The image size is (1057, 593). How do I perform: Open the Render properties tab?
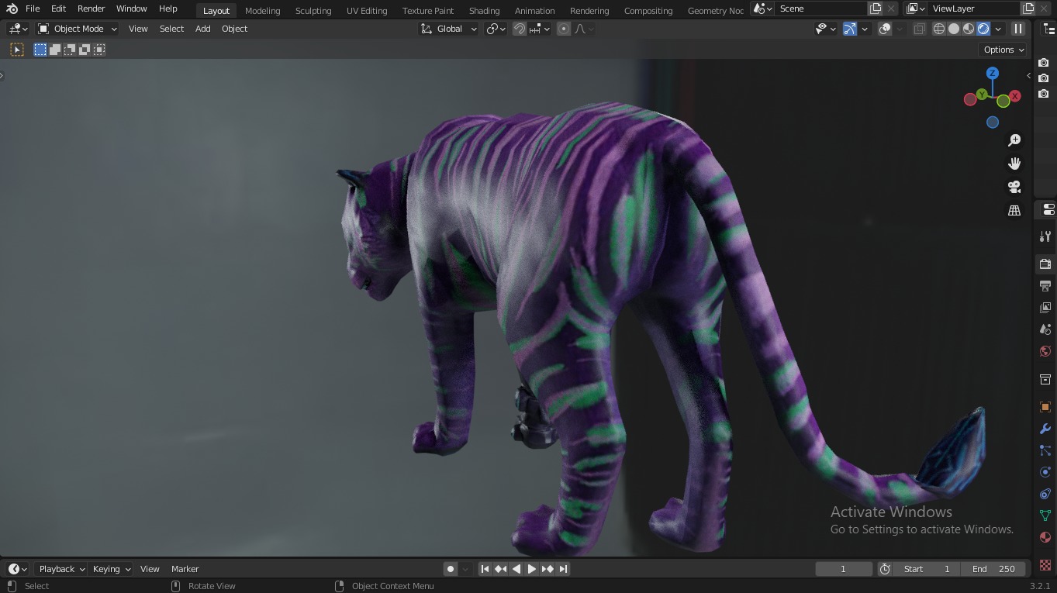(1045, 264)
